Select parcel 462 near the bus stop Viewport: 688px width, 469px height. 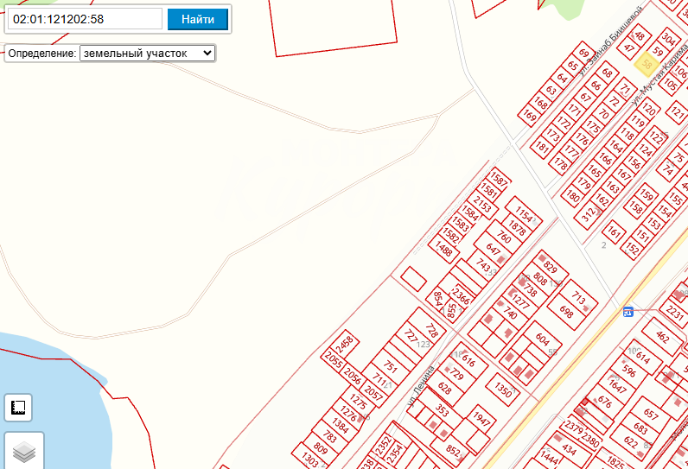[x=662, y=336]
